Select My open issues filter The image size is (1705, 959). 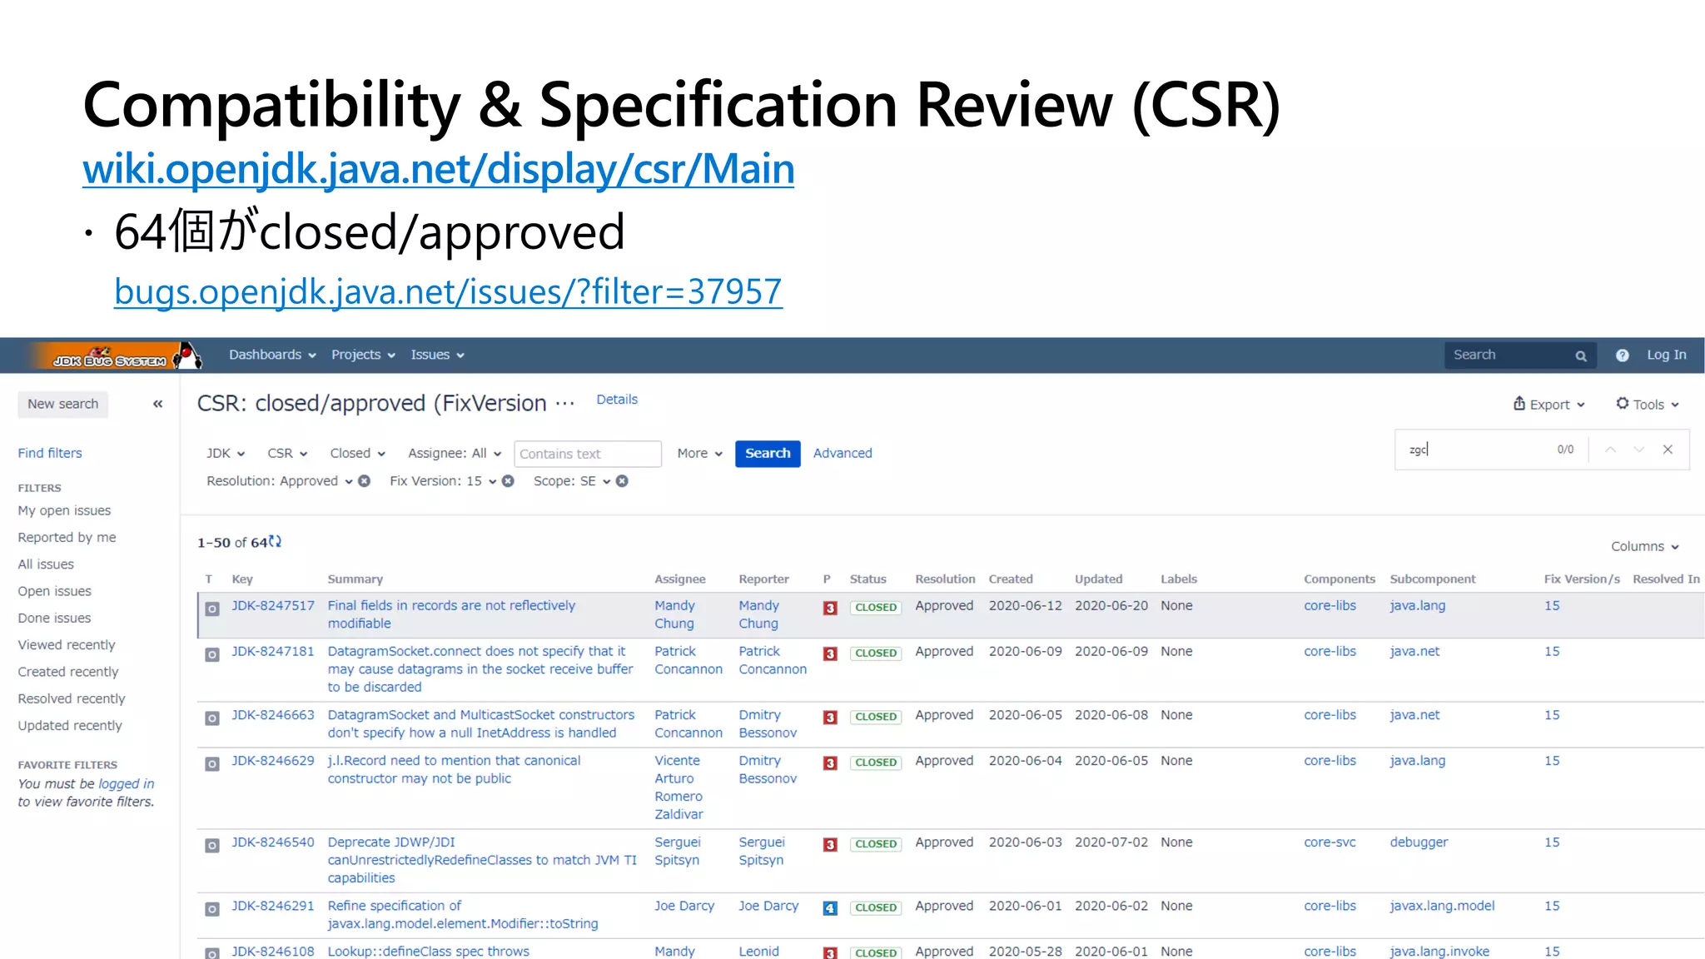pos(64,511)
